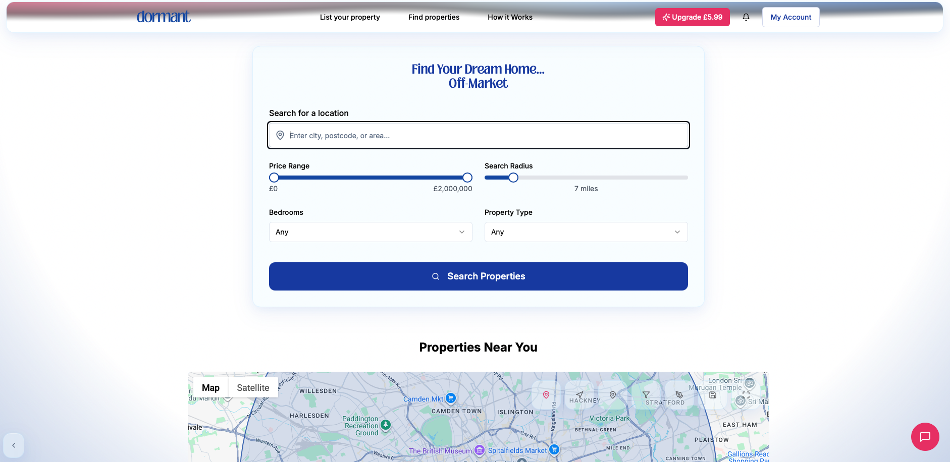This screenshot has width=950, height=462.
Task: Click the Camden Mkt shopping marker
Action: point(451,398)
